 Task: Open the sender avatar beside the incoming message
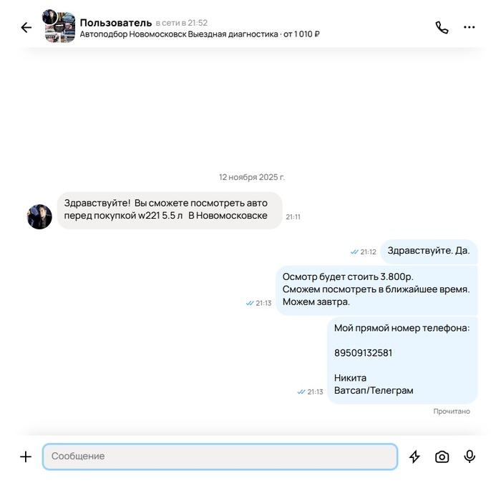click(39, 216)
